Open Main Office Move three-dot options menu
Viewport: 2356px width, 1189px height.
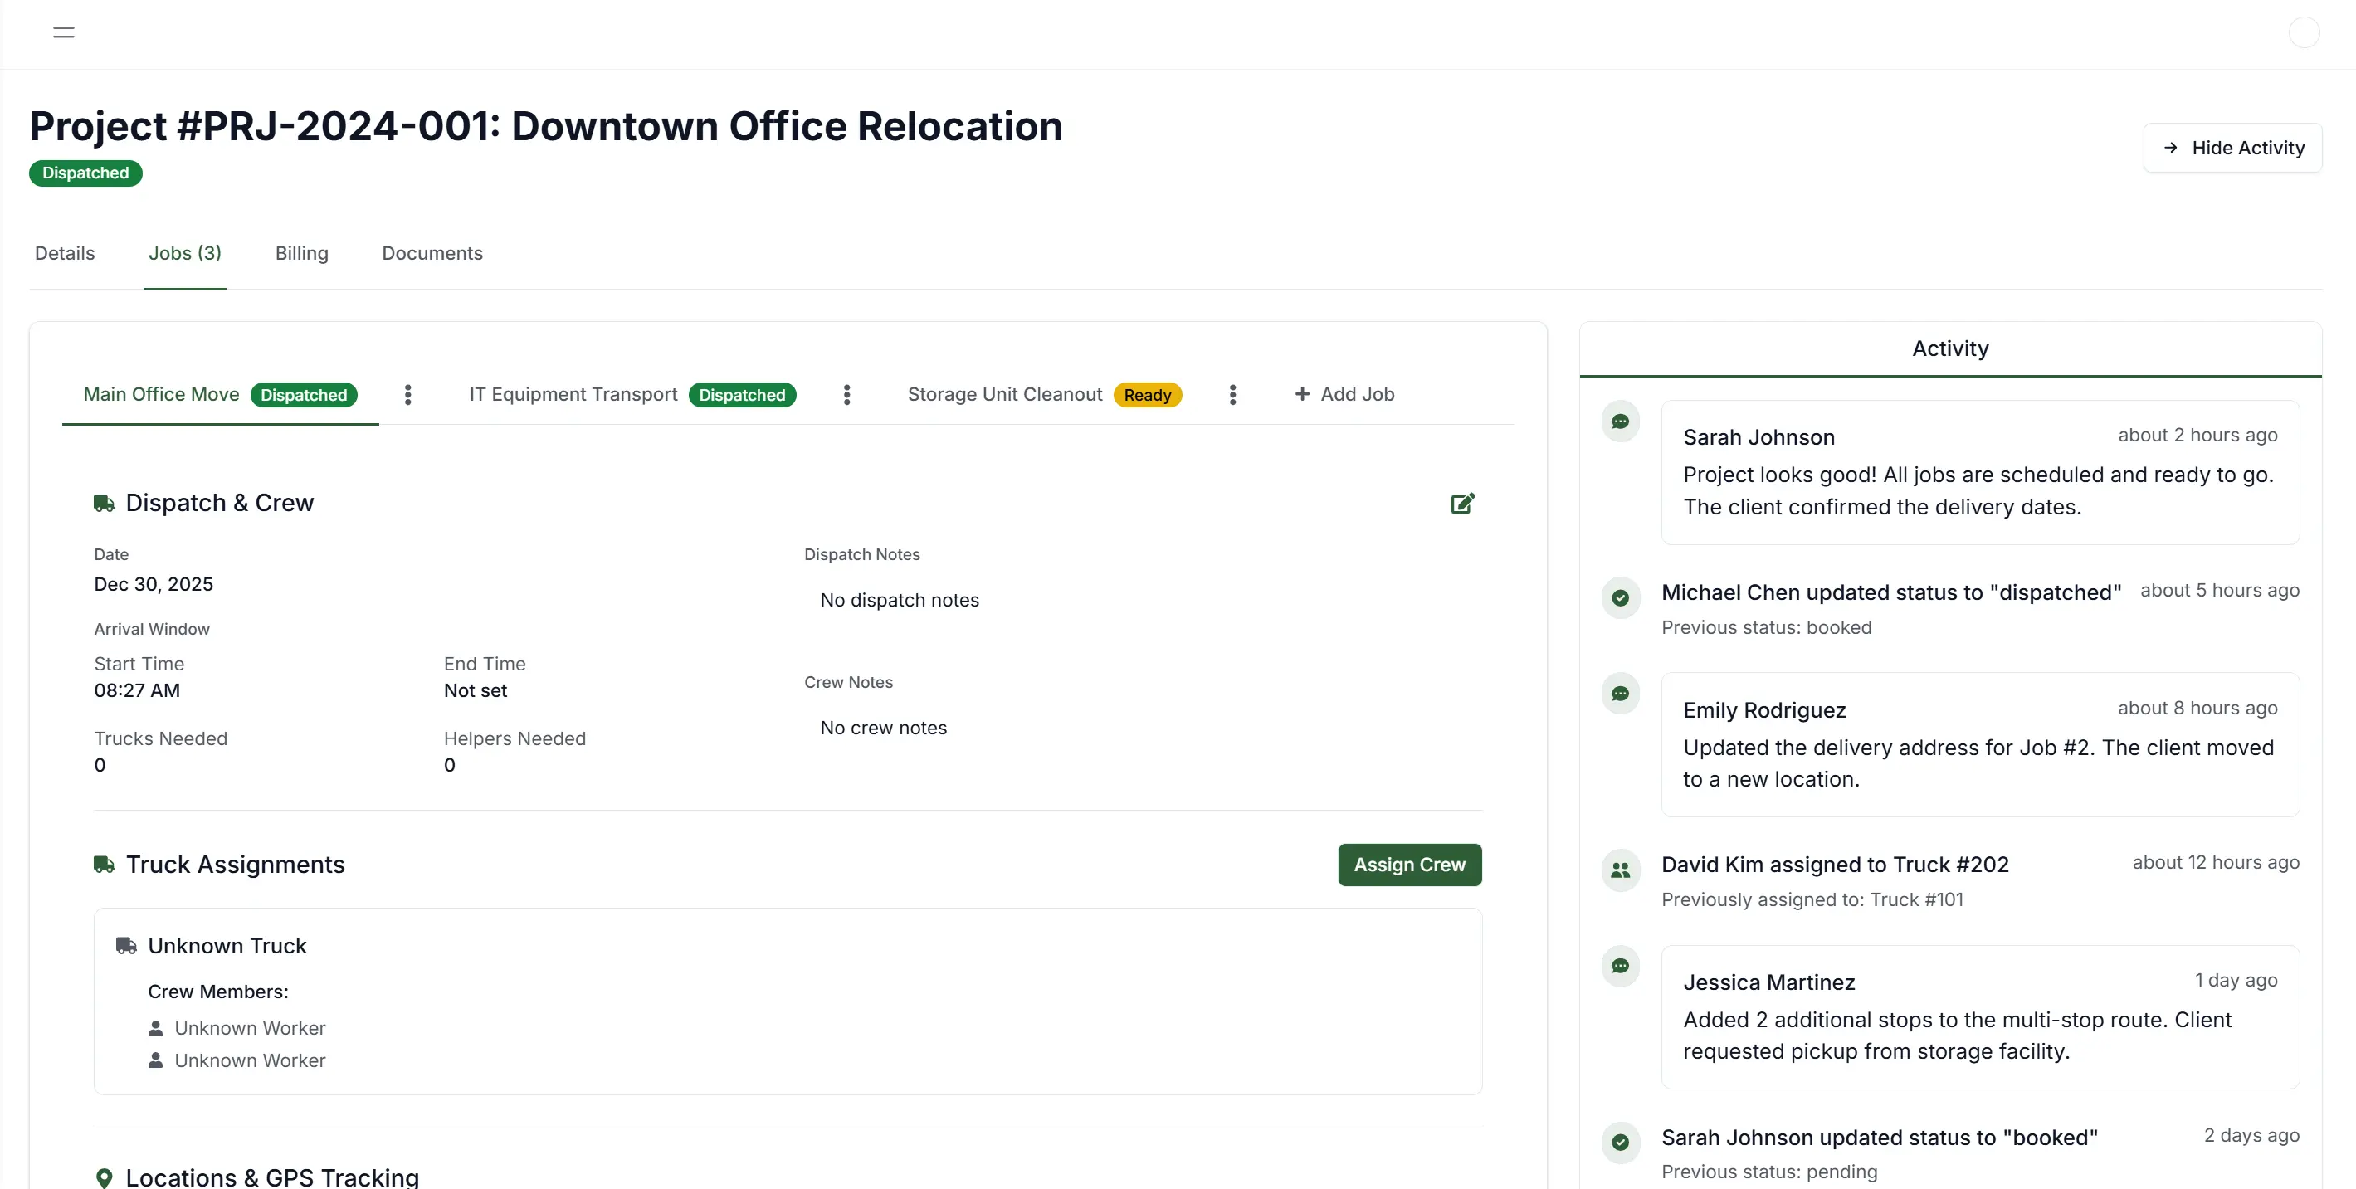(408, 394)
